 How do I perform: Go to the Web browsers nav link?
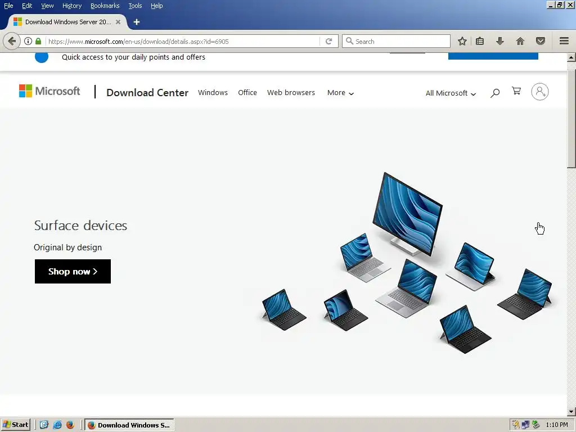click(291, 93)
